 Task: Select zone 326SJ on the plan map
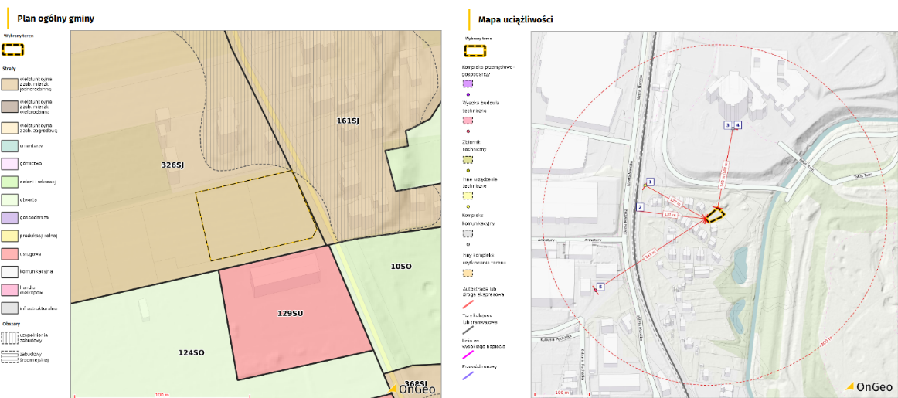(x=172, y=165)
